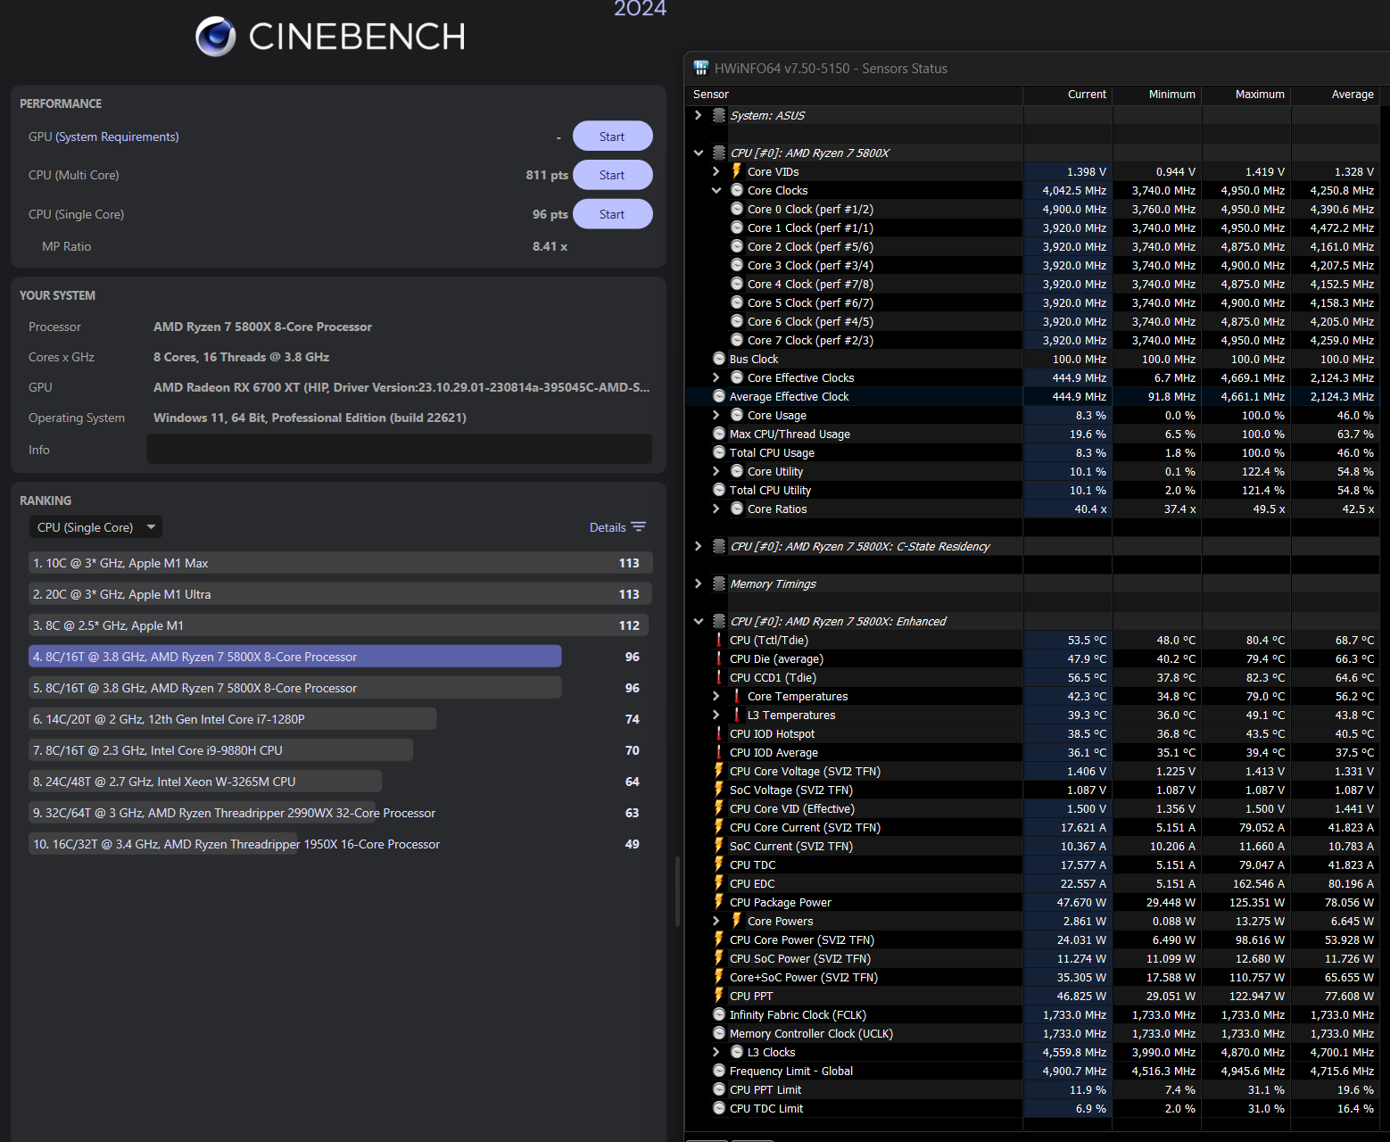Viewport: 1390px width, 1142px height.
Task: Click the Bus Clock clock icon
Action: (x=719, y=359)
